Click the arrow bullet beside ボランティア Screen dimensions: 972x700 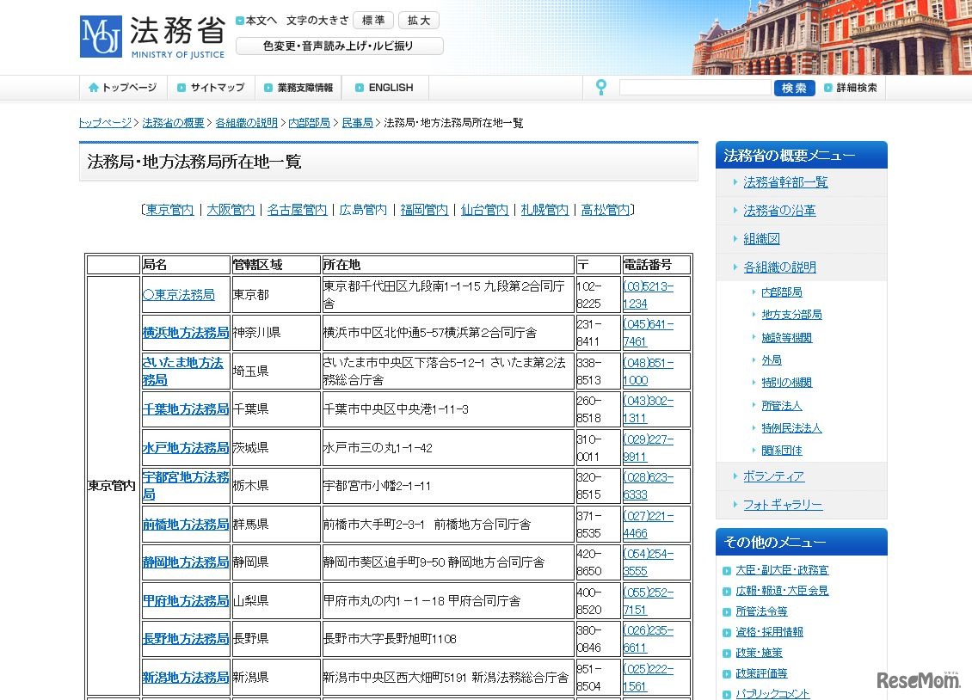(735, 474)
